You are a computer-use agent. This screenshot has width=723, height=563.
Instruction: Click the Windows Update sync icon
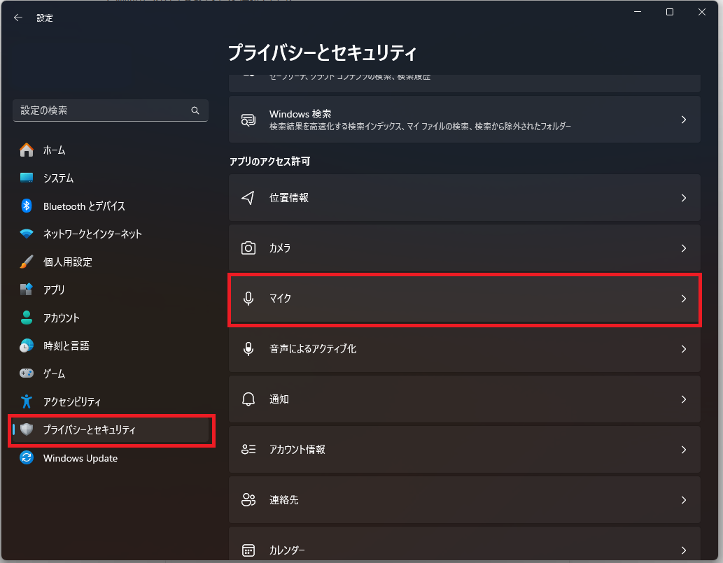point(27,457)
